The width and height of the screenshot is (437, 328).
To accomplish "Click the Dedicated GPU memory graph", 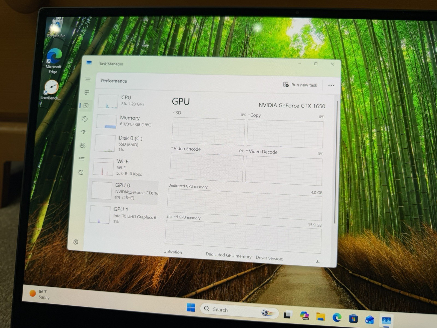I will [244, 205].
